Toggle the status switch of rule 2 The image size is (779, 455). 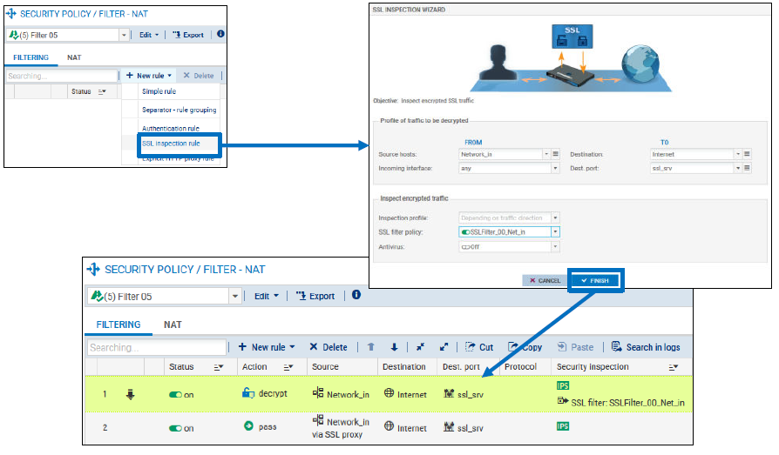point(175,428)
